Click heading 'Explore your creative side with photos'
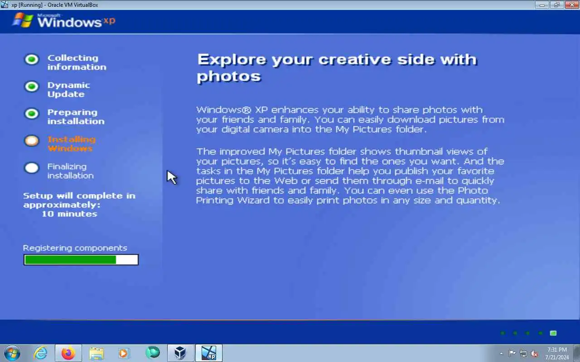Screen dimensions: 580x362 click(337, 67)
